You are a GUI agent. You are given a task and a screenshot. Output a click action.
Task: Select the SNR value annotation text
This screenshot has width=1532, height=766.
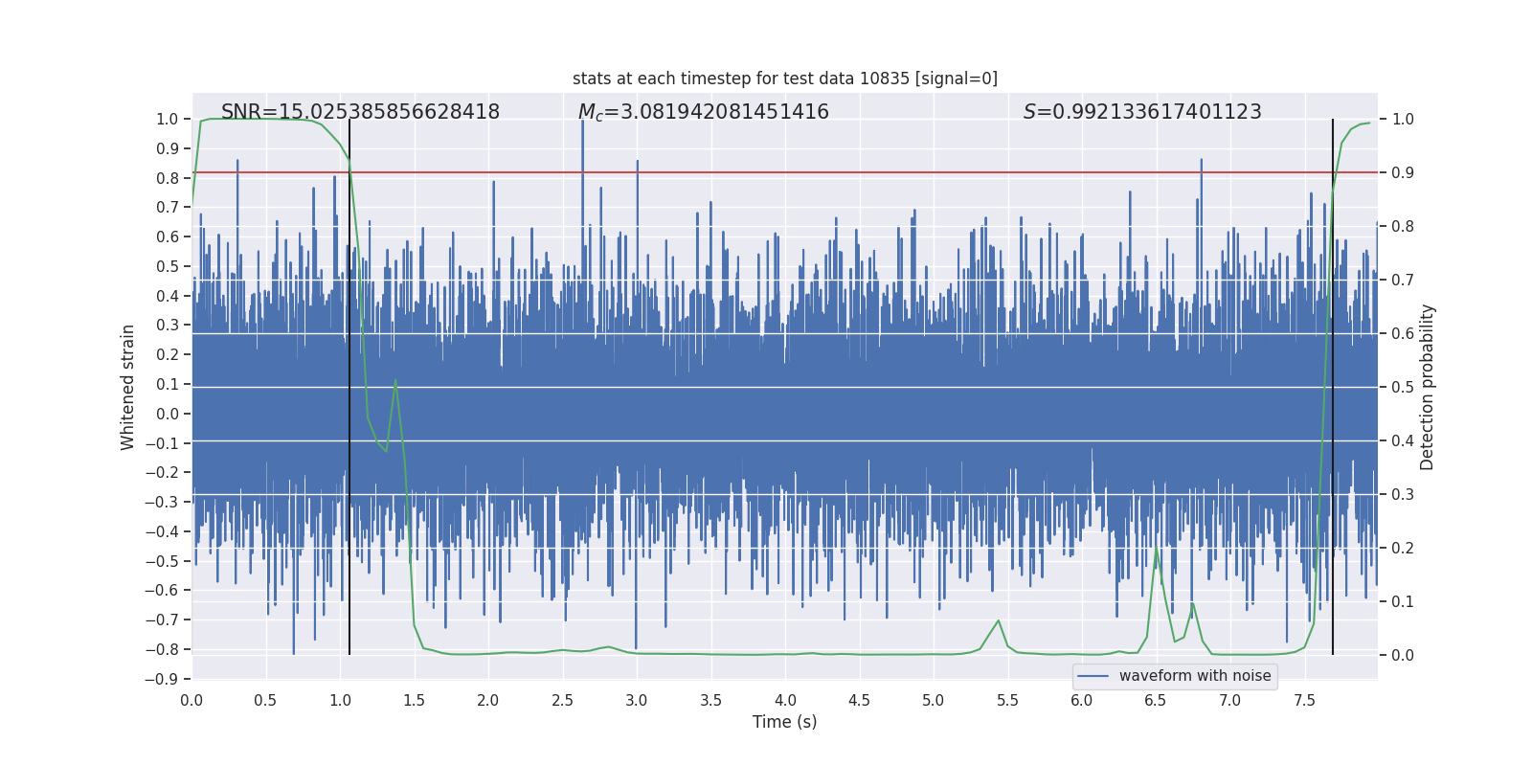tap(360, 112)
